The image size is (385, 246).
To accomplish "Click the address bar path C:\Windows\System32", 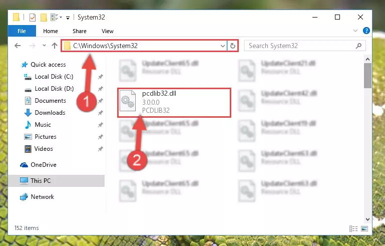I will (x=105, y=46).
